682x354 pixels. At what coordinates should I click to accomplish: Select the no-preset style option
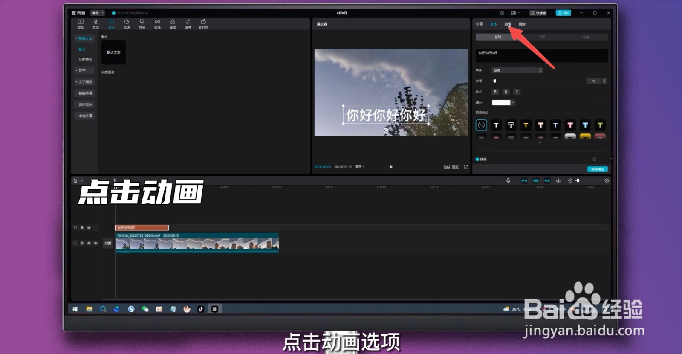pyautogui.click(x=481, y=125)
